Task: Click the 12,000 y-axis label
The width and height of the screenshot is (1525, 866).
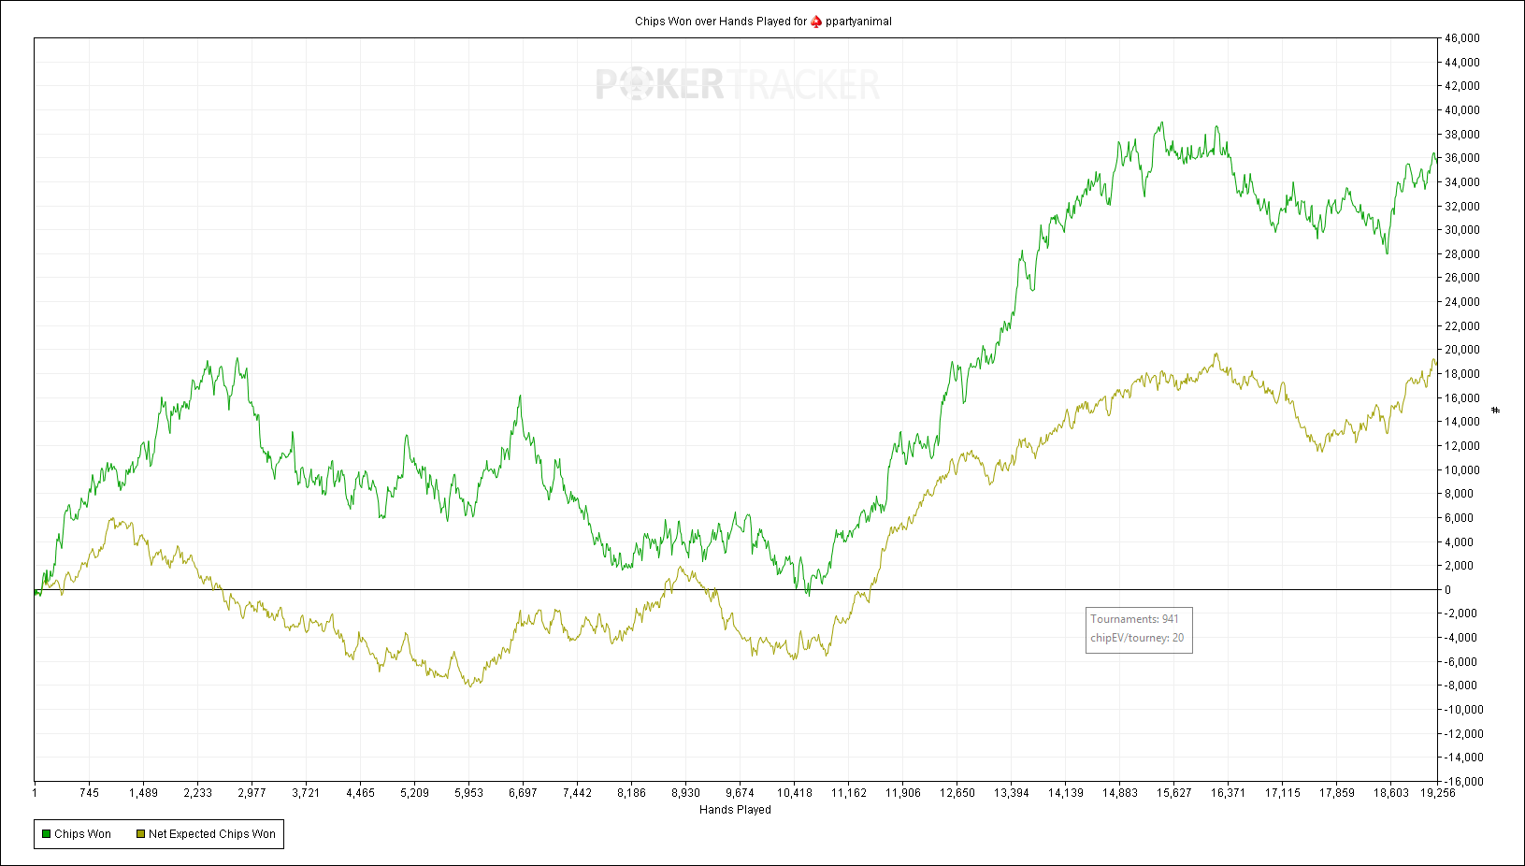Action: 1462,446
